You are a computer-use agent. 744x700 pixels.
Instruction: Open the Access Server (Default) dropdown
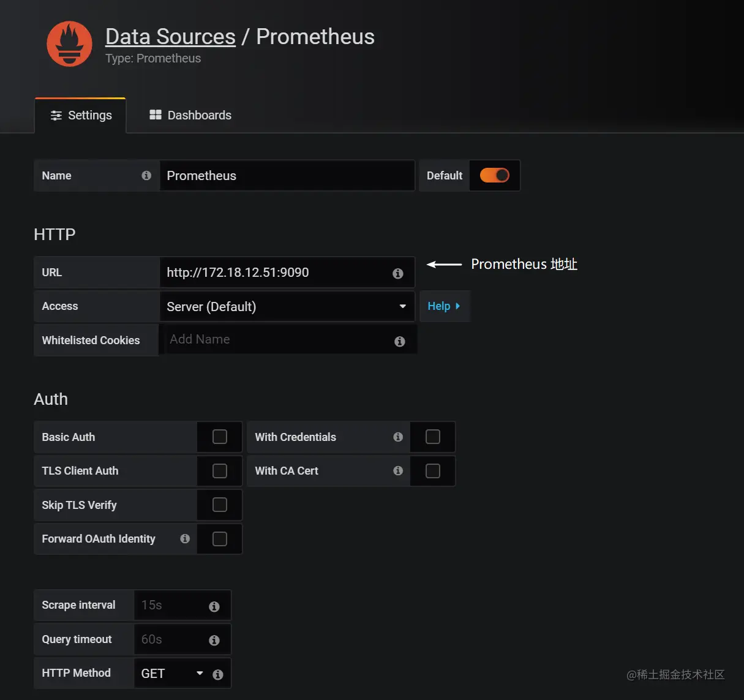[x=287, y=306]
